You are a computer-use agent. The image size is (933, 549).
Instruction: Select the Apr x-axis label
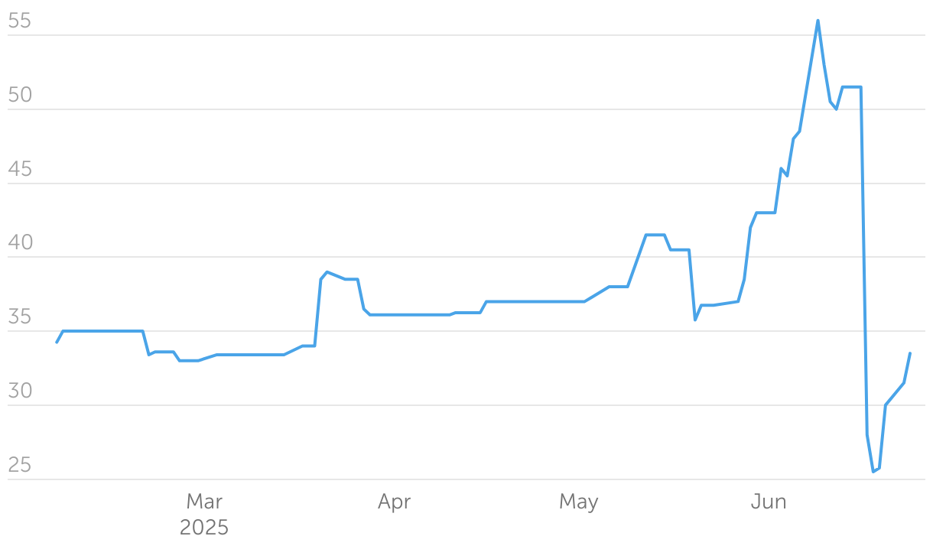coord(394,502)
